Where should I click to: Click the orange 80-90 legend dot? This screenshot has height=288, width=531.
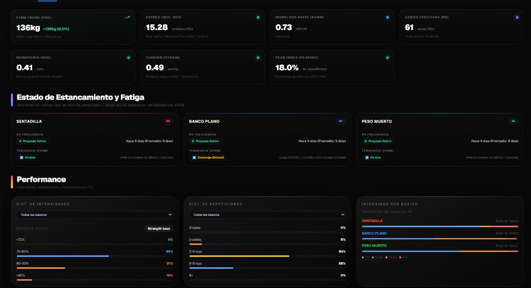[386, 257]
